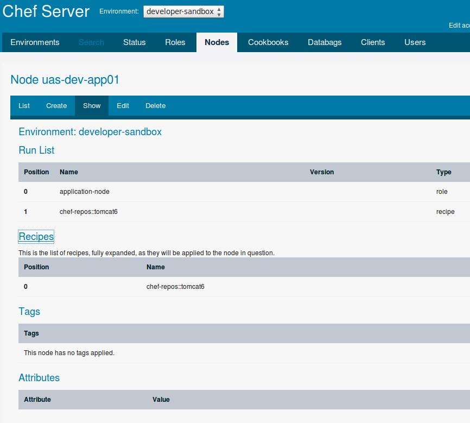Click the Version column header
This screenshot has height=423, width=470.
coord(322,172)
